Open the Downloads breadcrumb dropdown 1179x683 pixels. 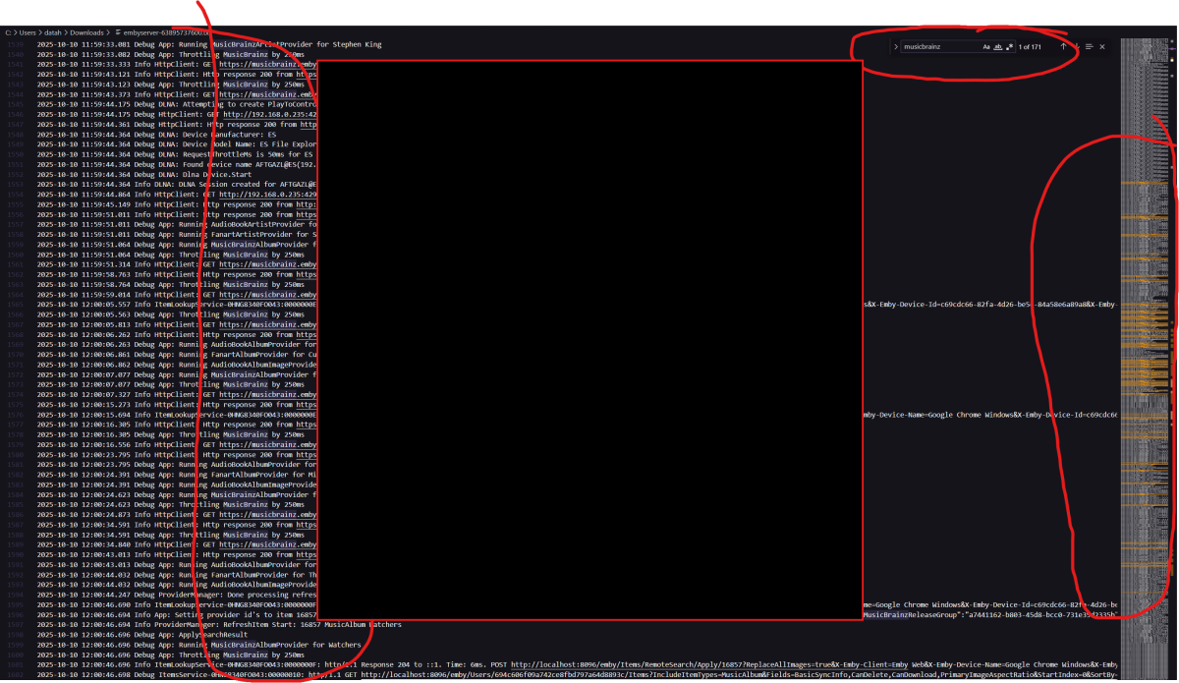coord(85,31)
